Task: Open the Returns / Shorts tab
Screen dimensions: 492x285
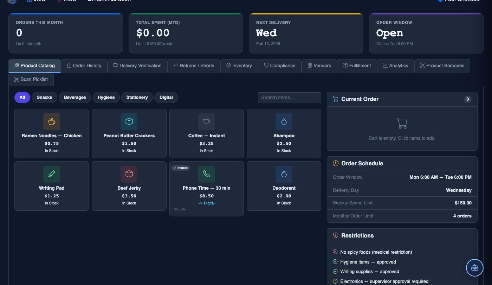Action: pos(194,65)
